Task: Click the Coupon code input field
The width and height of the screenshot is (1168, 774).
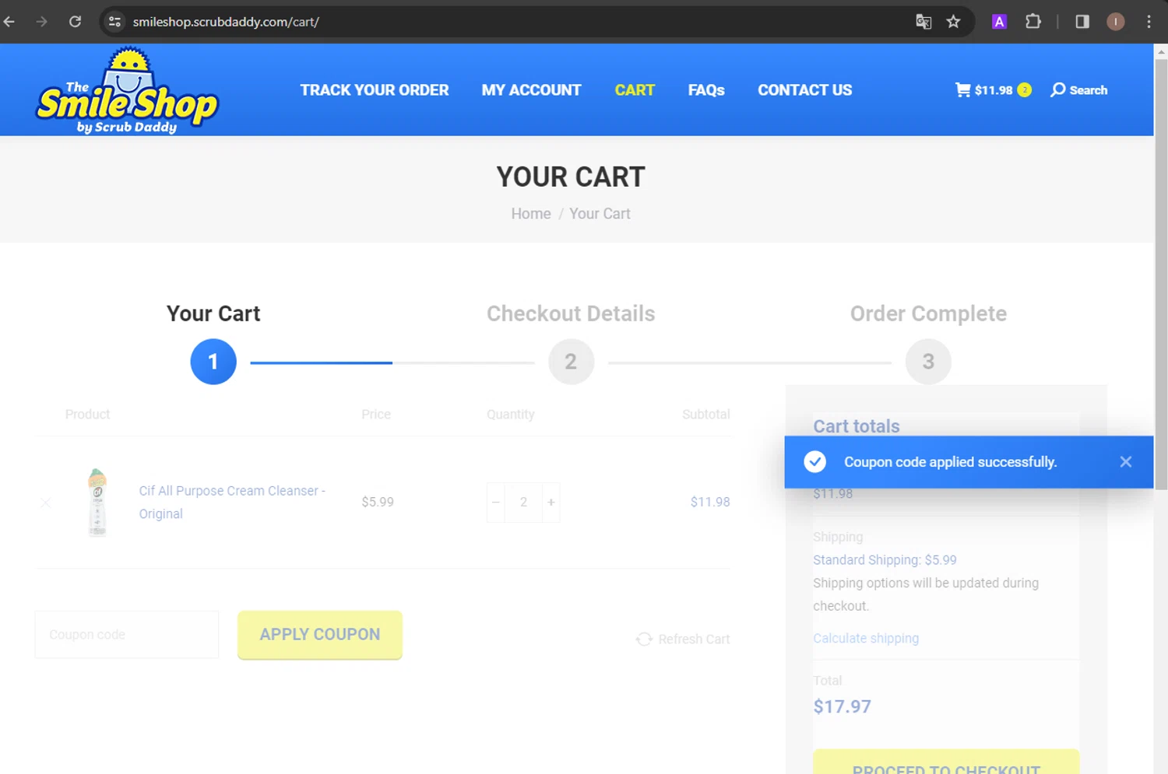Action: point(127,635)
